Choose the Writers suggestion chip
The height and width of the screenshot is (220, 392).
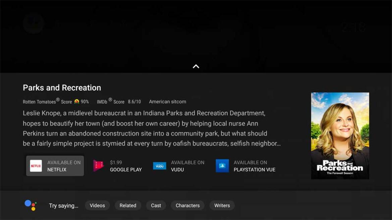[x=222, y=206]
